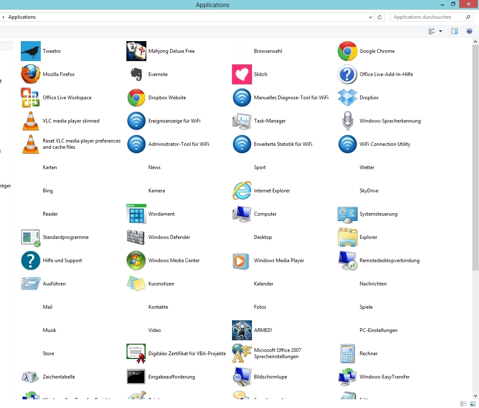Select the Kurznotizen sticky notes icon
The image size is (479, 408).
[136, 284]
